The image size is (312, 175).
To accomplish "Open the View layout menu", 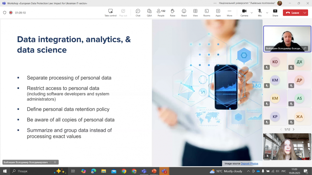I will click(x=195, y=12).
